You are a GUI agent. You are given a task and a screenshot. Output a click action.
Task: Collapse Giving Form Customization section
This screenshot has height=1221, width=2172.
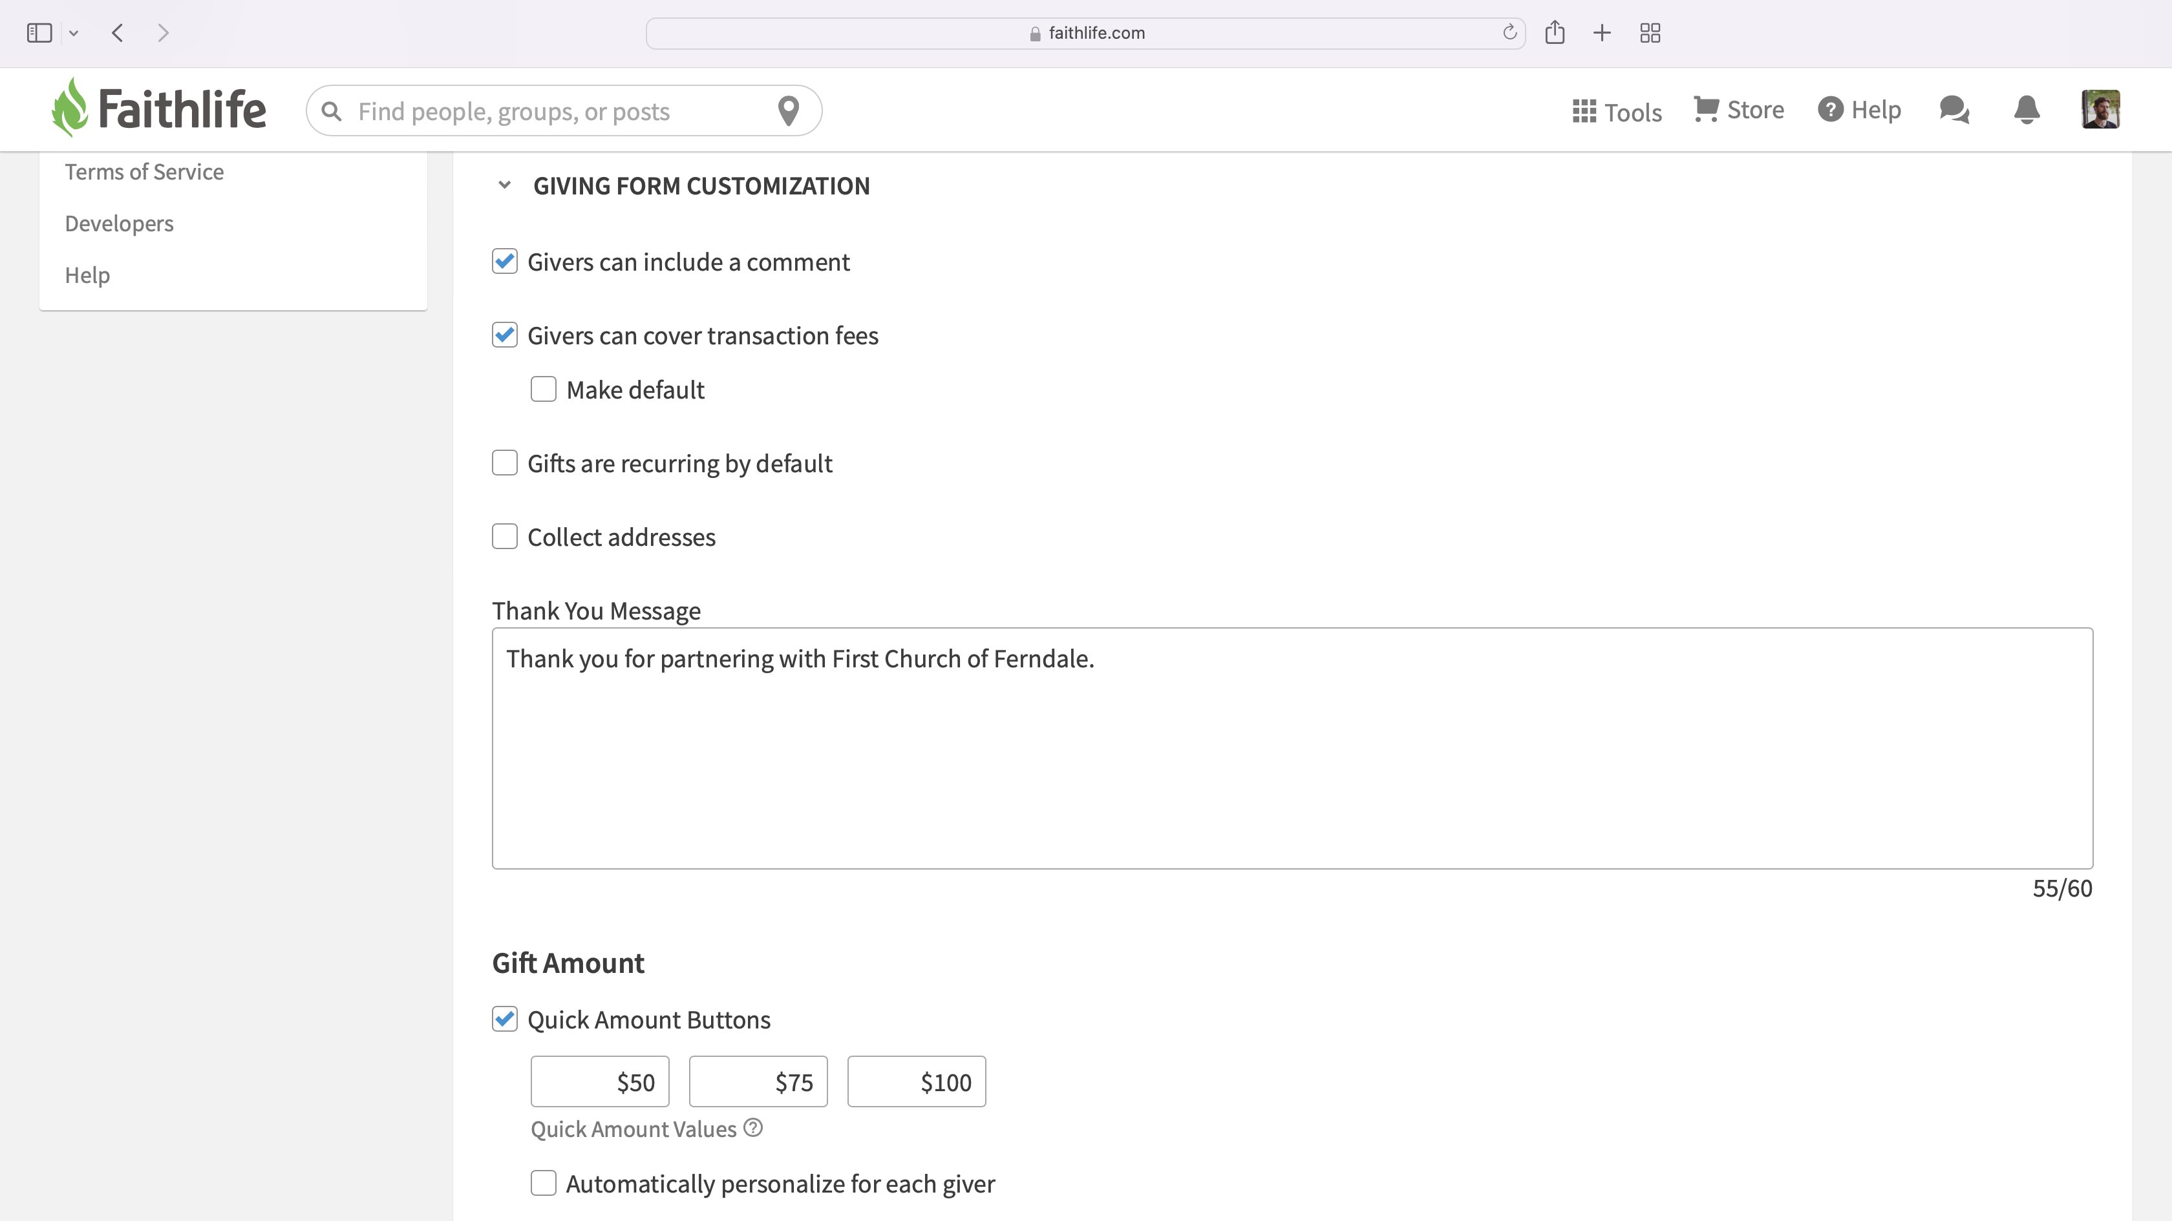504,185
